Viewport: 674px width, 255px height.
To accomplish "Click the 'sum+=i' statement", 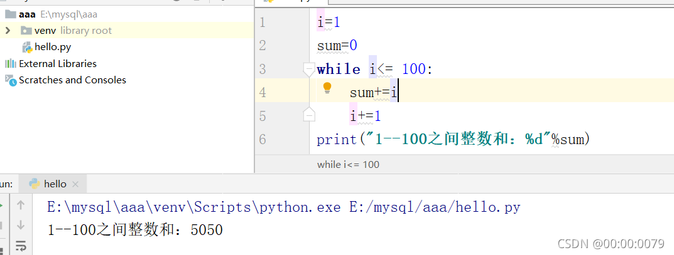I will [x=374, y=93].
